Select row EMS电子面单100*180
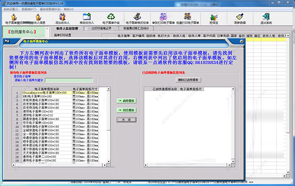This screenshot has width=295, height=186. (55, 96)
